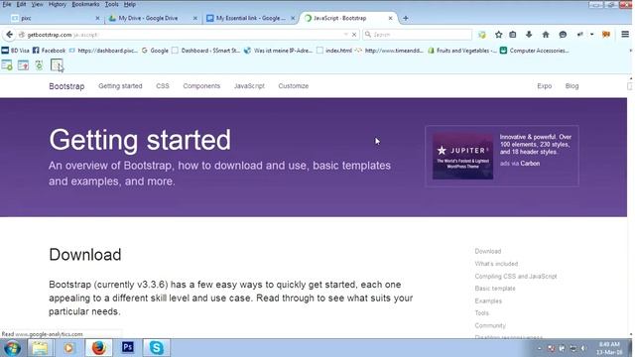Click the site identity globe icon in address bar

(x=22, y=35)
